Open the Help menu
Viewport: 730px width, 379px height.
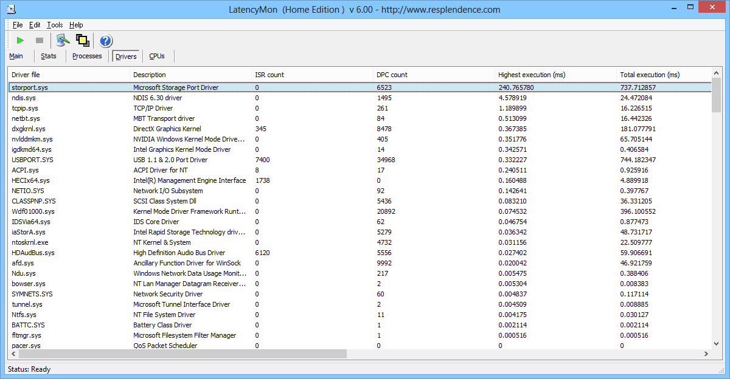tap(76, 25)
